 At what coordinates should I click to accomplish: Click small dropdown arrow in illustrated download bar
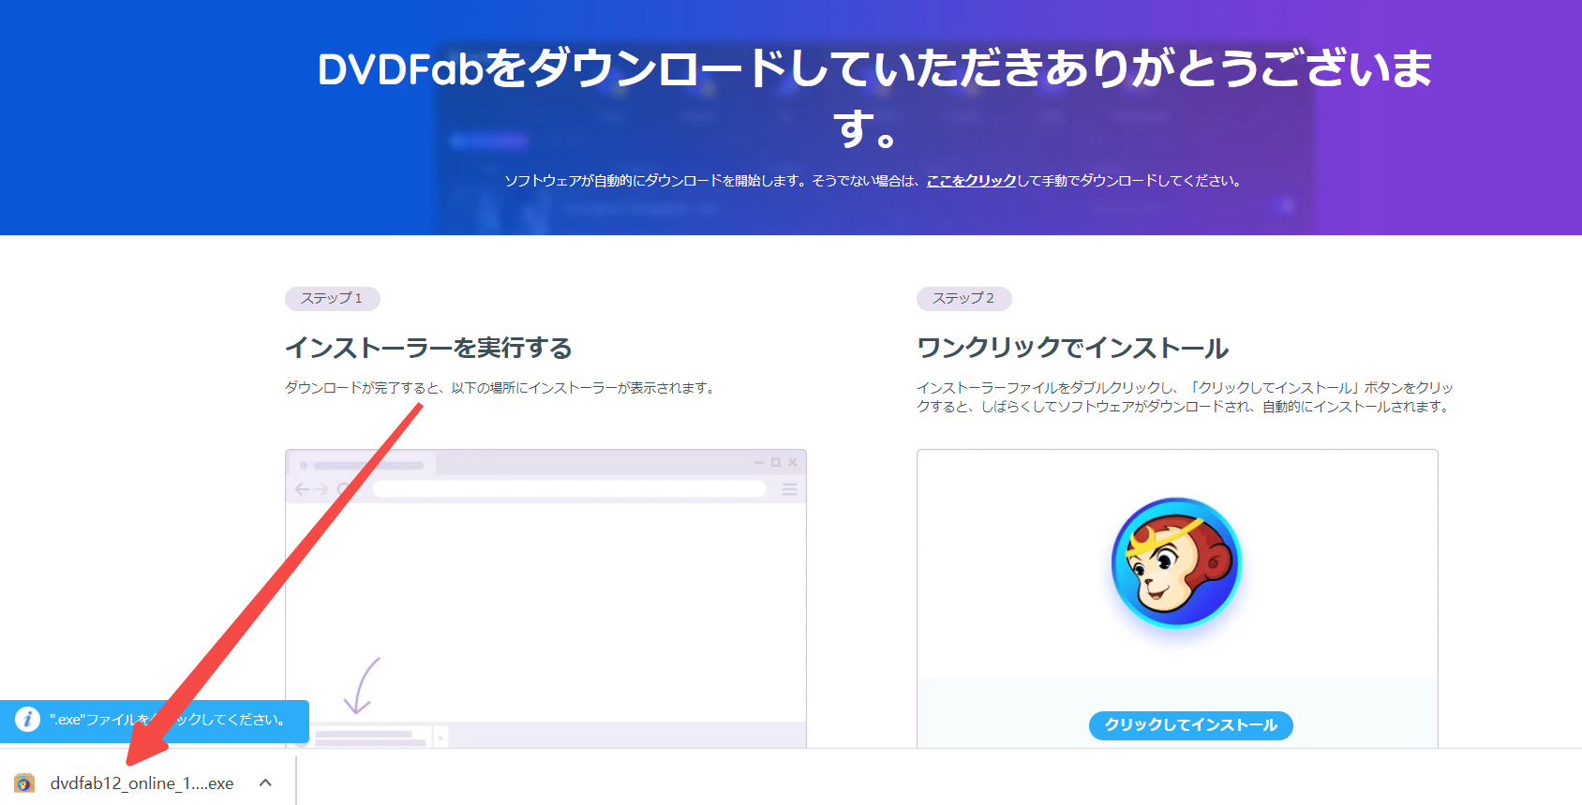(x=440, y=738)
